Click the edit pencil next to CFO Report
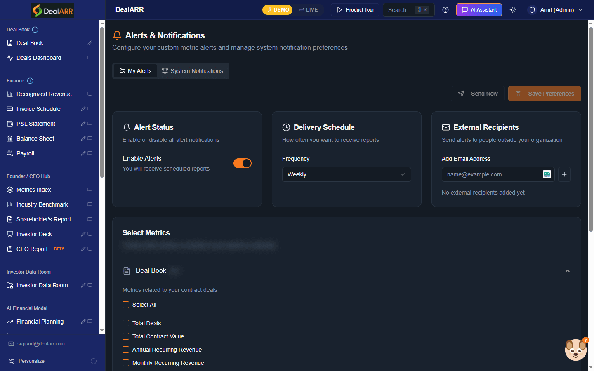 click(83, 249)
